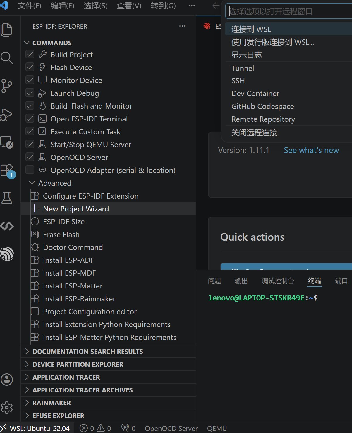Click the OpenOCD Adaptor link icon
The image size is (352, 433).
click(x=42, y=170)
